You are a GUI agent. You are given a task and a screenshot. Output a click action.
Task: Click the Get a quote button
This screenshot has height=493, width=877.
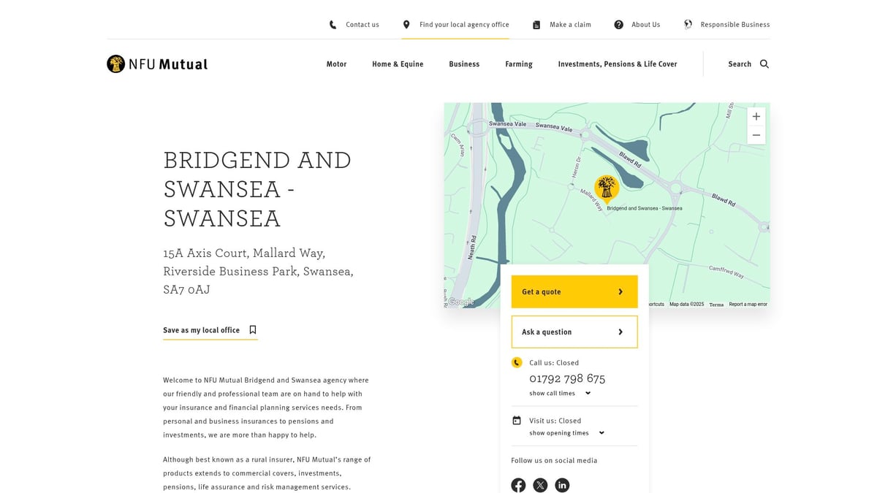point(574,291)
